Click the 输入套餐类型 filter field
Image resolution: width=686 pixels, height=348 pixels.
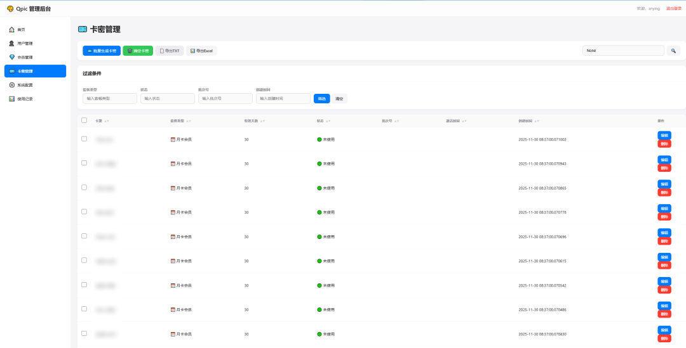coord(110,98)
